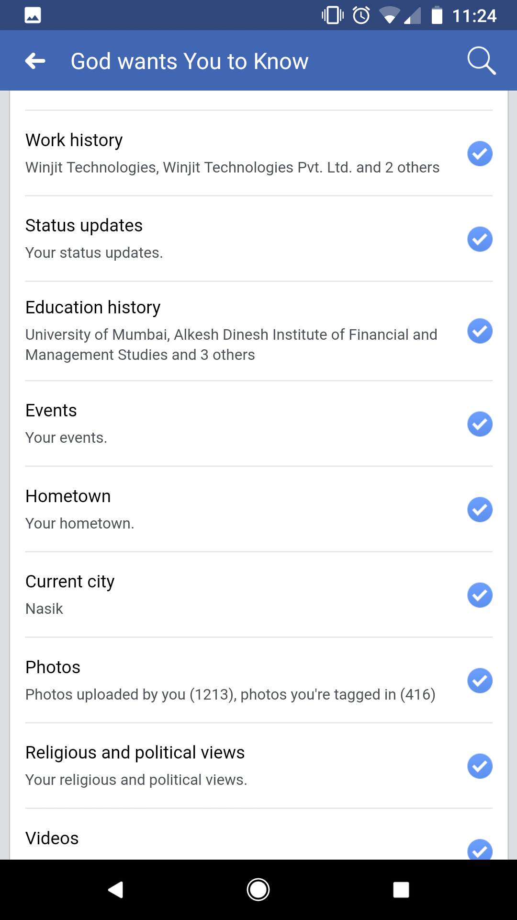Uncheck Religious and political views
This screenshot has height=920, width=517.
(480, 766)
